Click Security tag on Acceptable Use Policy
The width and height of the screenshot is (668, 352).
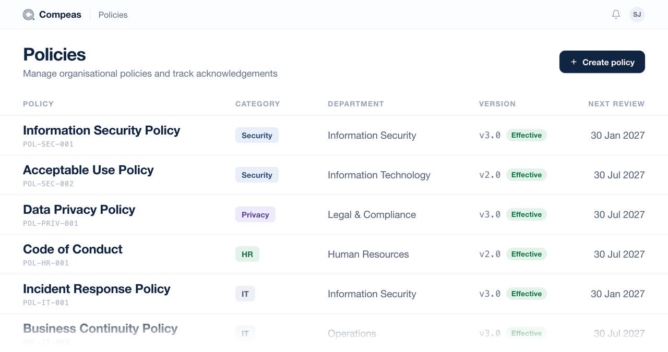click(x=257, y=175)
